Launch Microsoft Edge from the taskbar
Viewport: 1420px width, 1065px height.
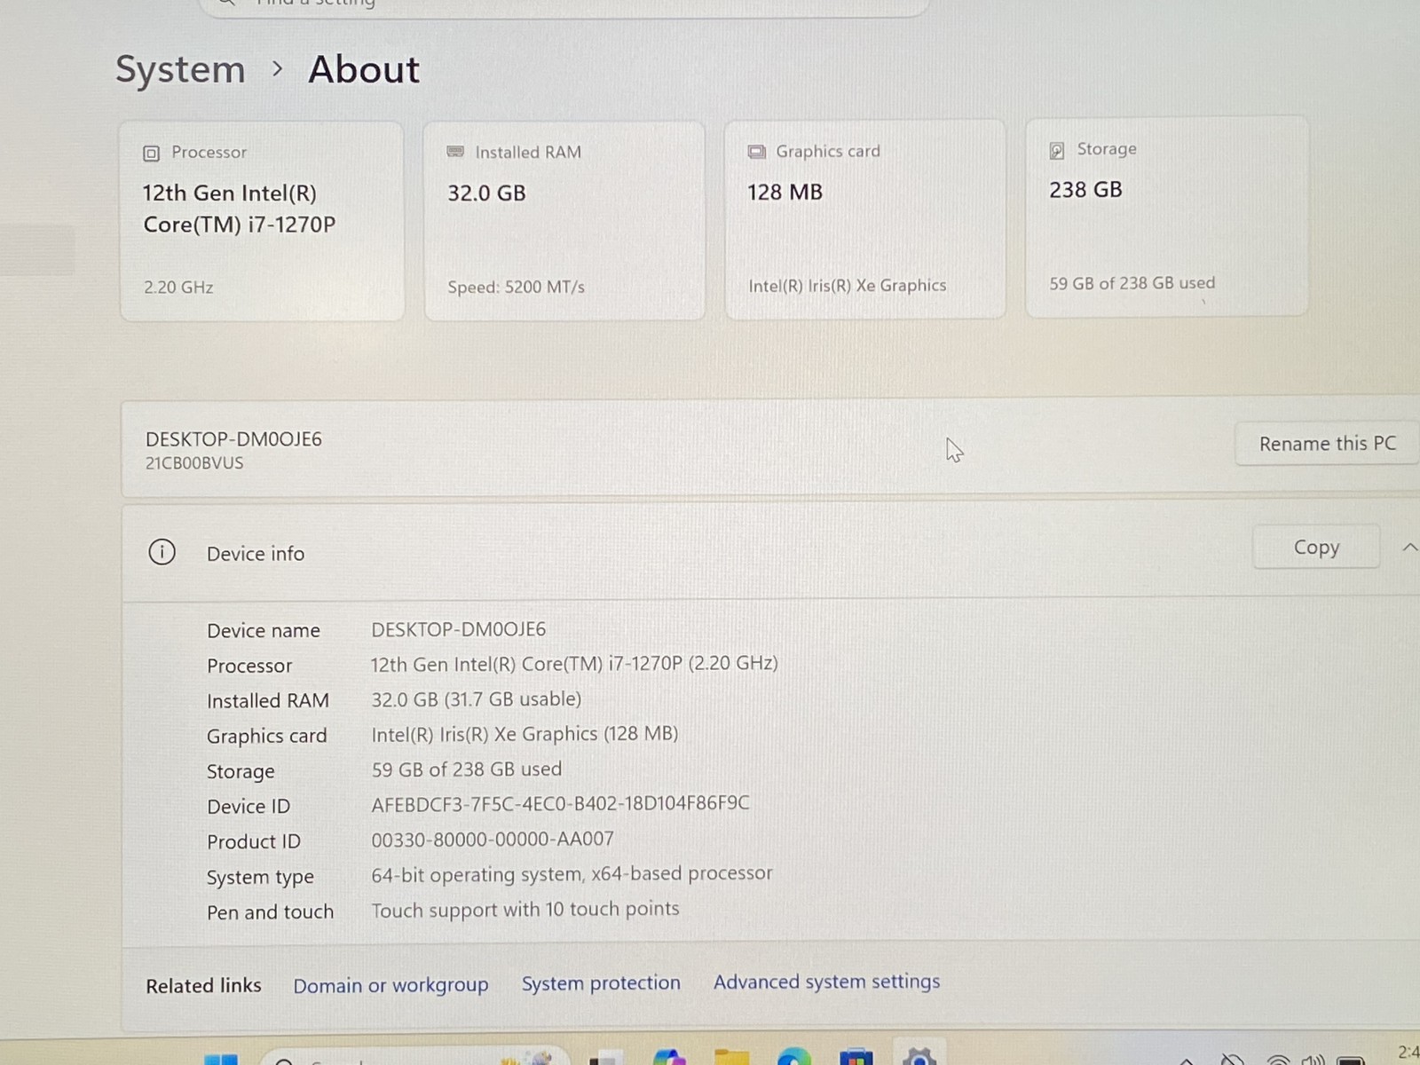tap(793, 1057)
